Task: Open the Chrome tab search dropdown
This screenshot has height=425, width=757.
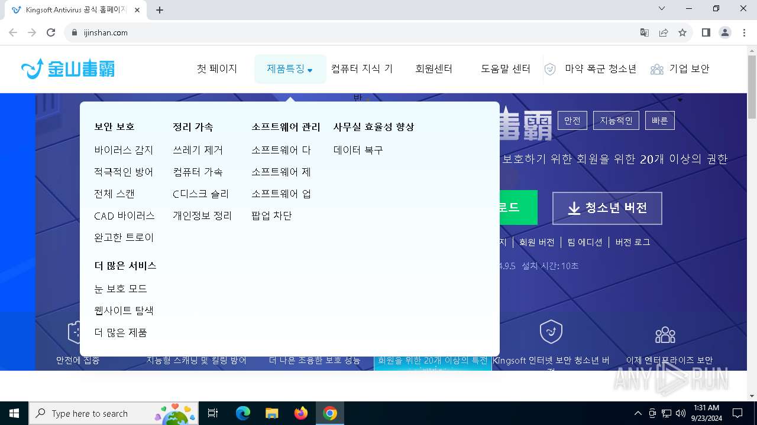Action: point(662,8)
